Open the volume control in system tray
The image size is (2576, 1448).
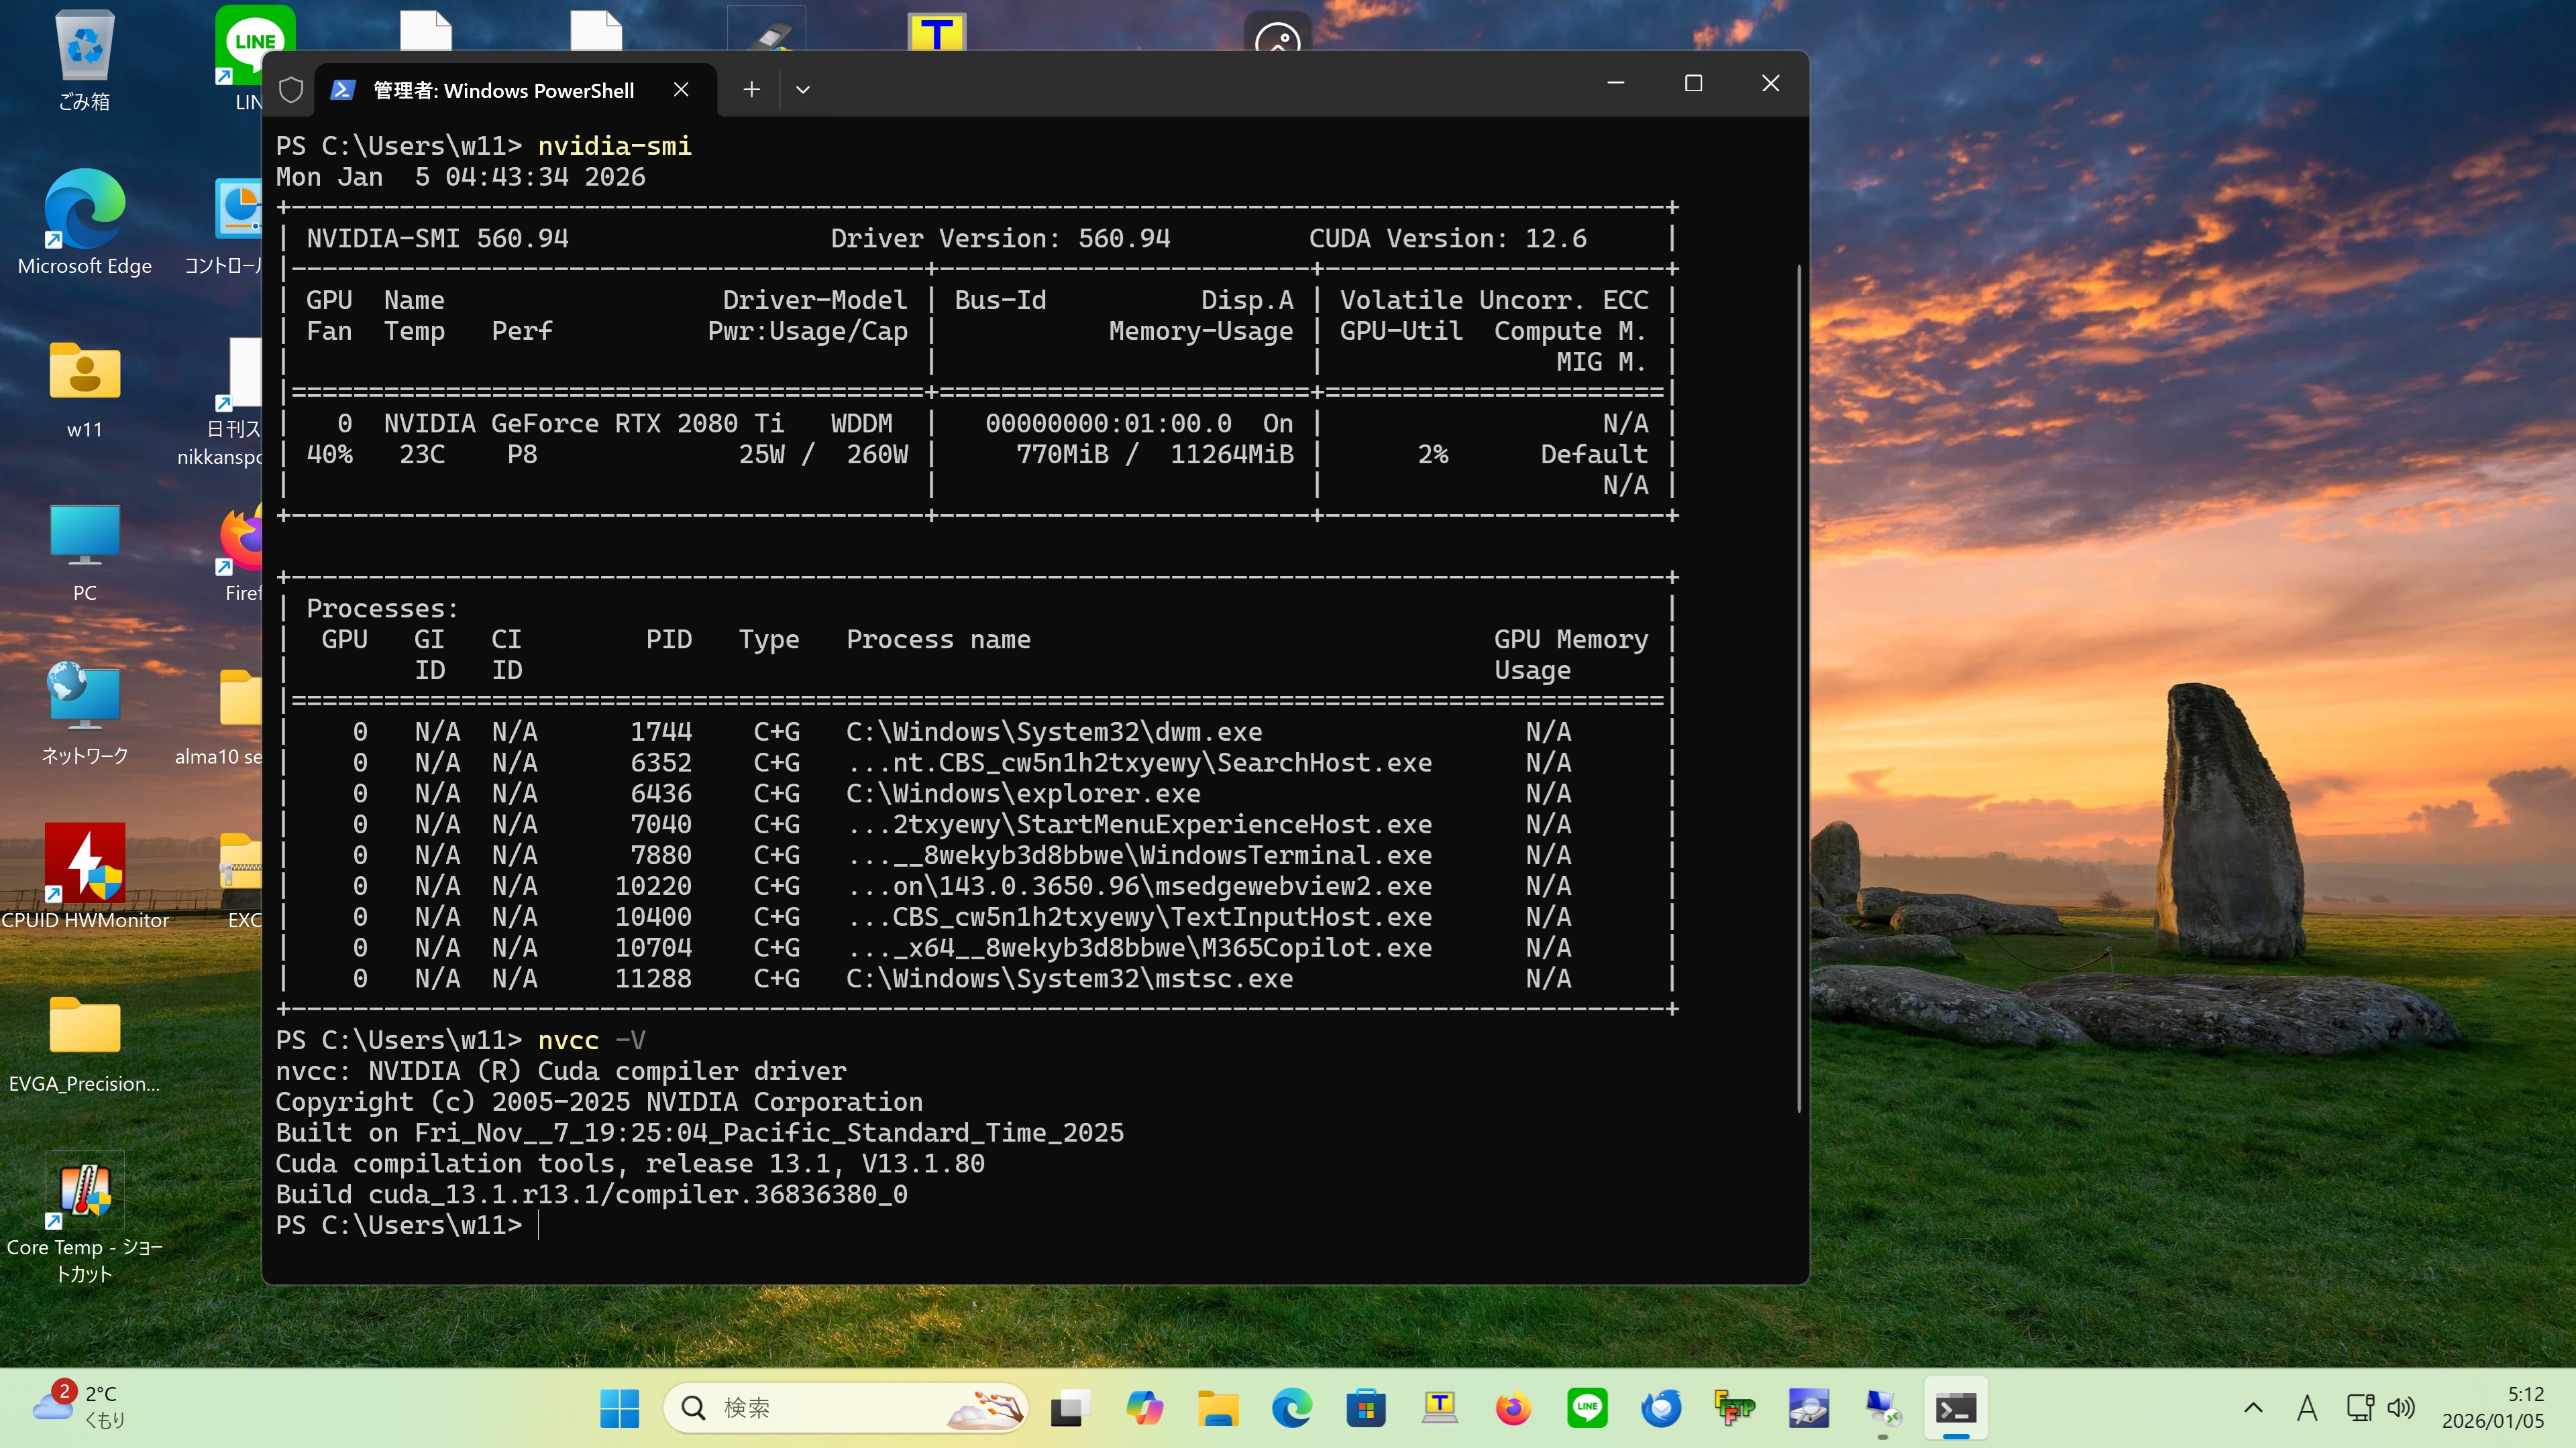(x=2400, y=1408)
